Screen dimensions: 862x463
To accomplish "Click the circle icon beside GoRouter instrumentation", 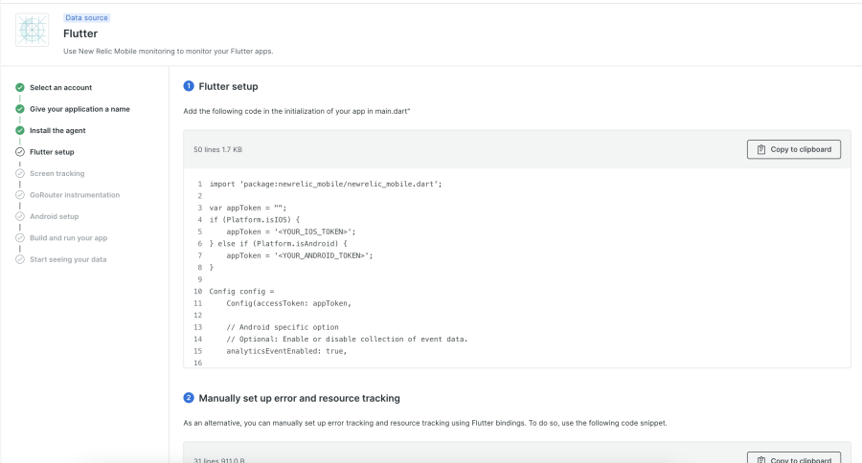I will point(20,195).
